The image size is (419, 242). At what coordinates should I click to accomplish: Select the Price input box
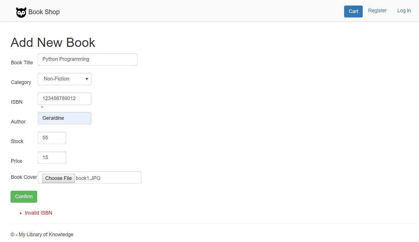[52, 158]
